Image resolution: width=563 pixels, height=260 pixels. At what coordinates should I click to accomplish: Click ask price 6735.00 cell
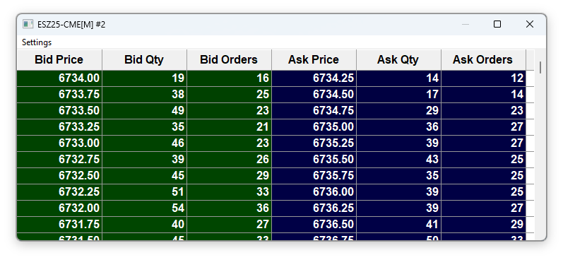coord(314,126)
